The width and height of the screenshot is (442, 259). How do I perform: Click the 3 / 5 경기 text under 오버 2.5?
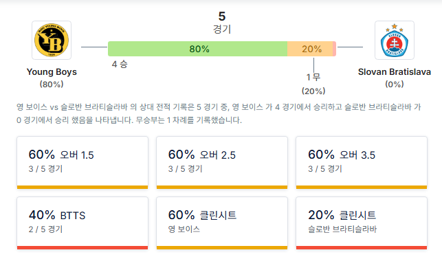pyautogui.click(x=185, y=169)
